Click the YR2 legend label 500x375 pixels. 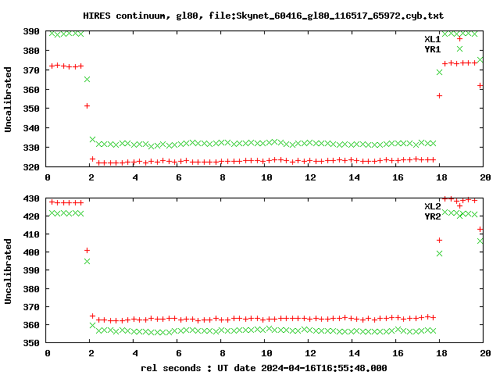(432, 216)
